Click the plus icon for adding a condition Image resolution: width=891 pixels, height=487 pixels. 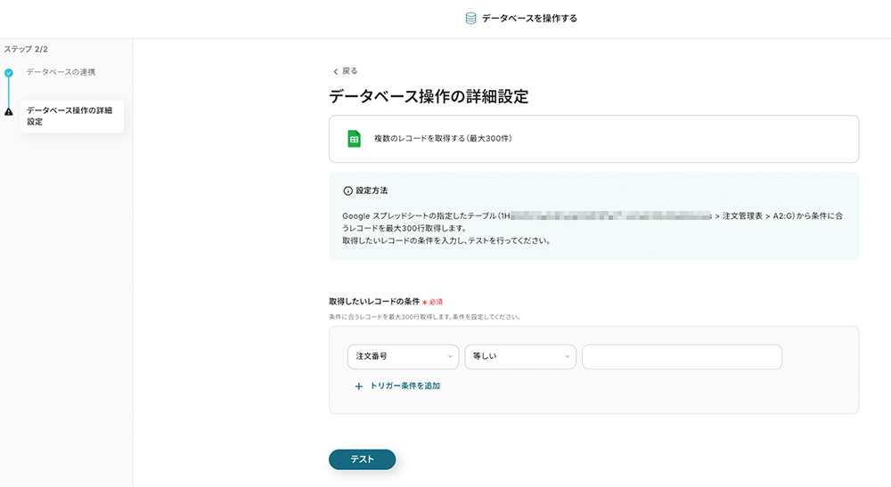pos(359,386)
